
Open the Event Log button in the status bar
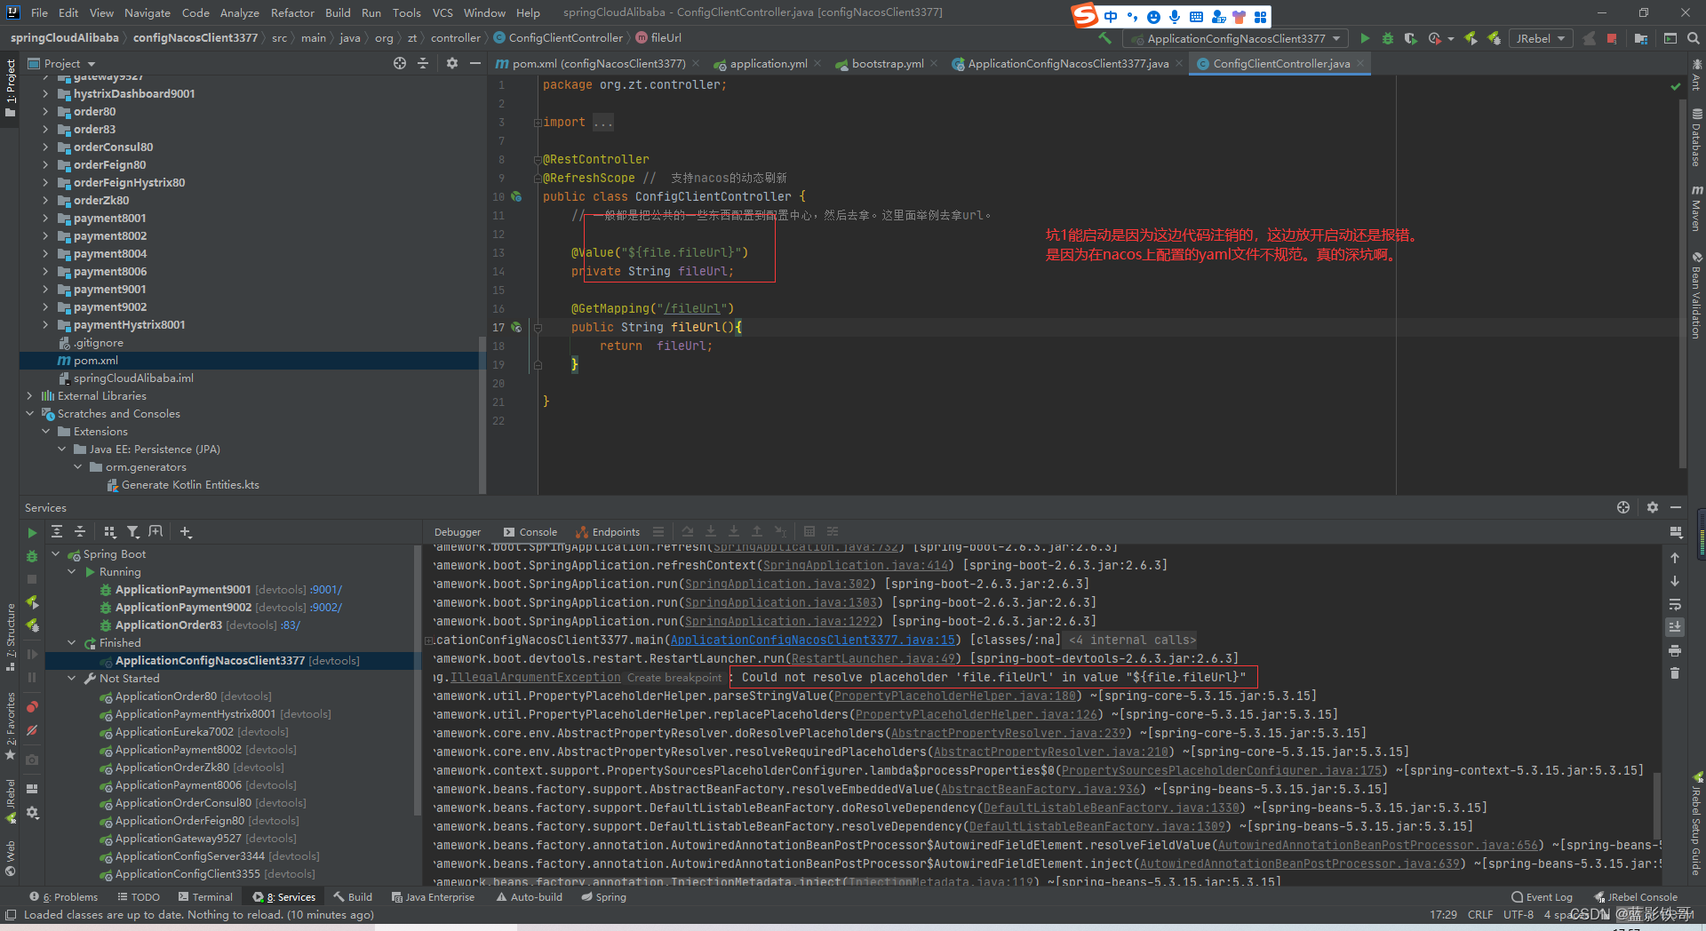pyautogui.click(x=1543, y=897)
